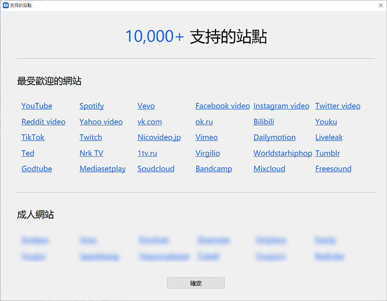This screenshot has height=301, width=387.
Task: Open the Worldstarhiphop link
Action: click(x=283, y=154)
